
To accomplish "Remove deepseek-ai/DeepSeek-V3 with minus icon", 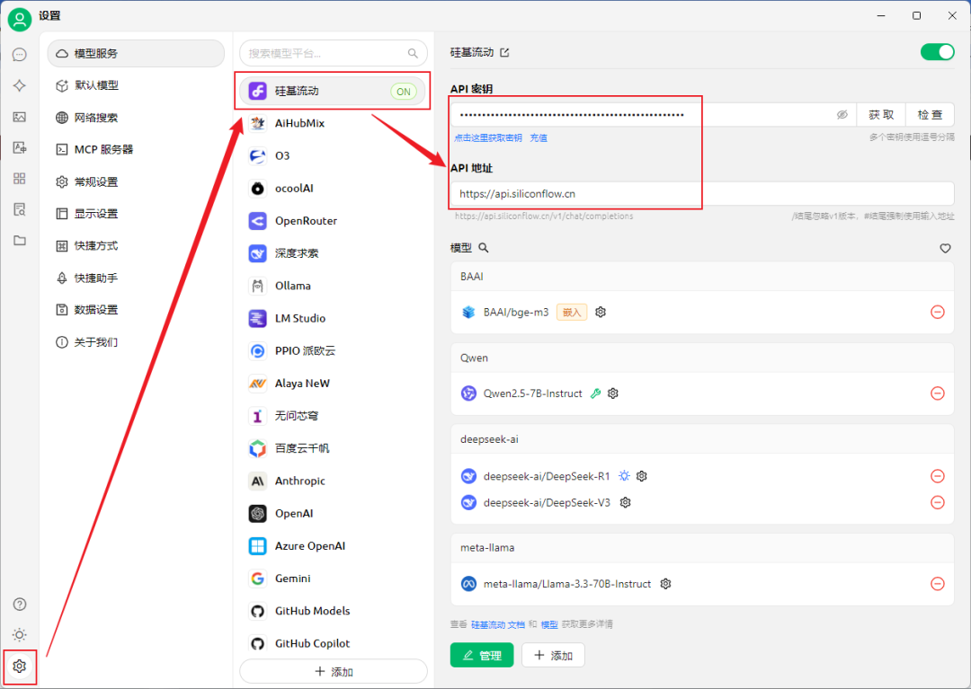I will click(938, 503).
